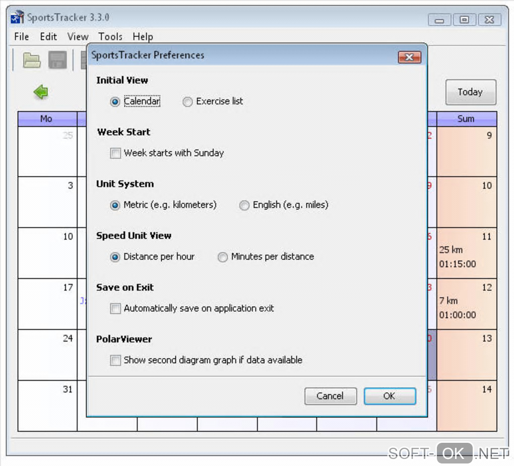
Task: Open the View menu
Action: [x=78, y=37]
